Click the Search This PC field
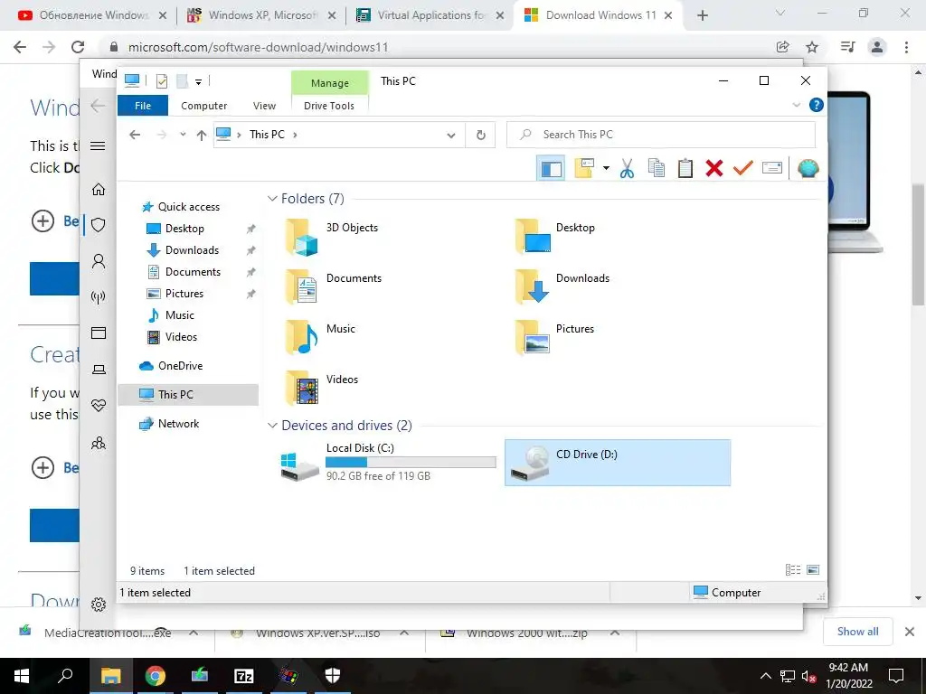Viewport: 926px width, 694px height. [x=661, y=135]
